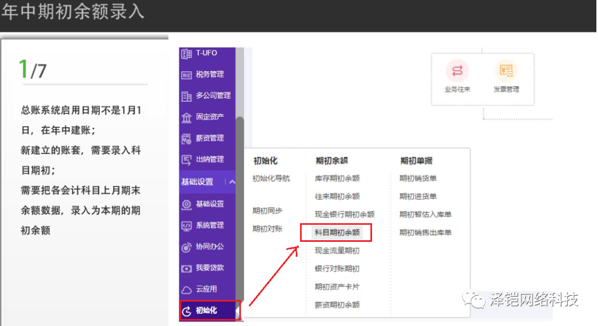This screenshot has height=326, width=598.
Task: Collapse the 基础设置 section chevron
Action: [x=231, y=182]
